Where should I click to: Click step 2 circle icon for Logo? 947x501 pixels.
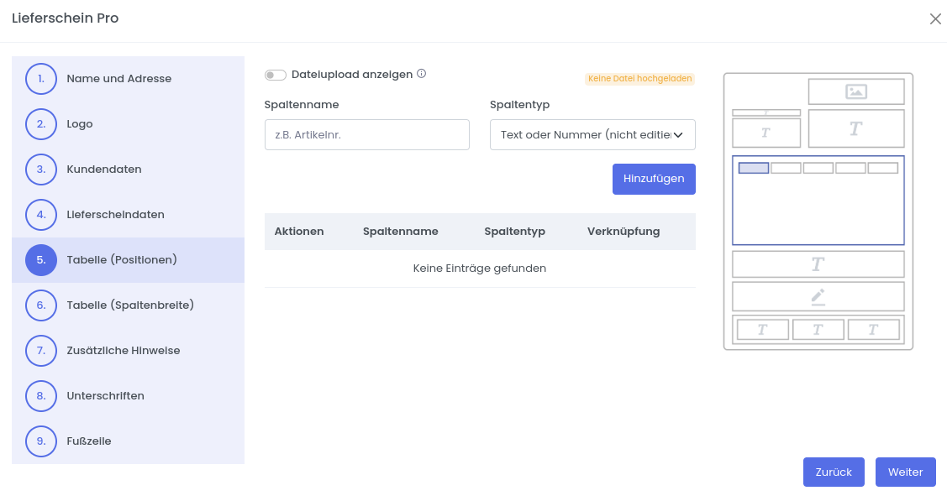click(41, 124)
